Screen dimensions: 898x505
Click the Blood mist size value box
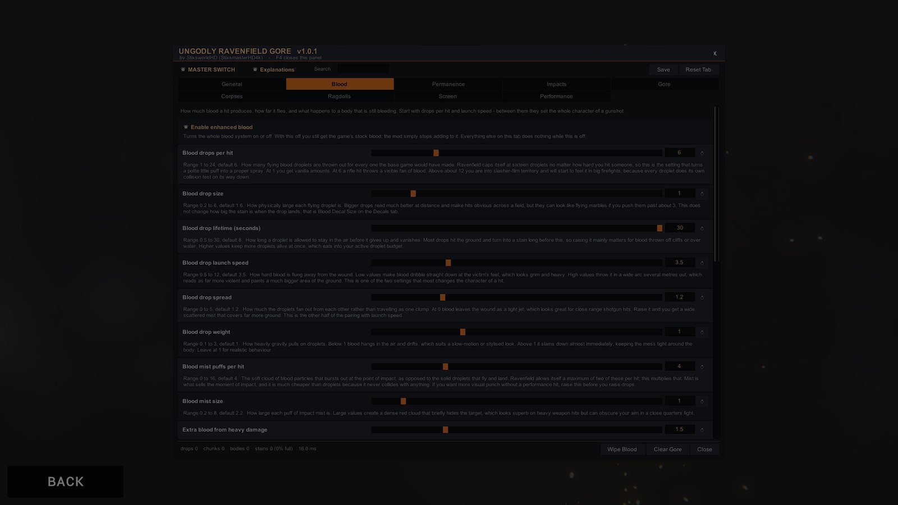point(680,401)
